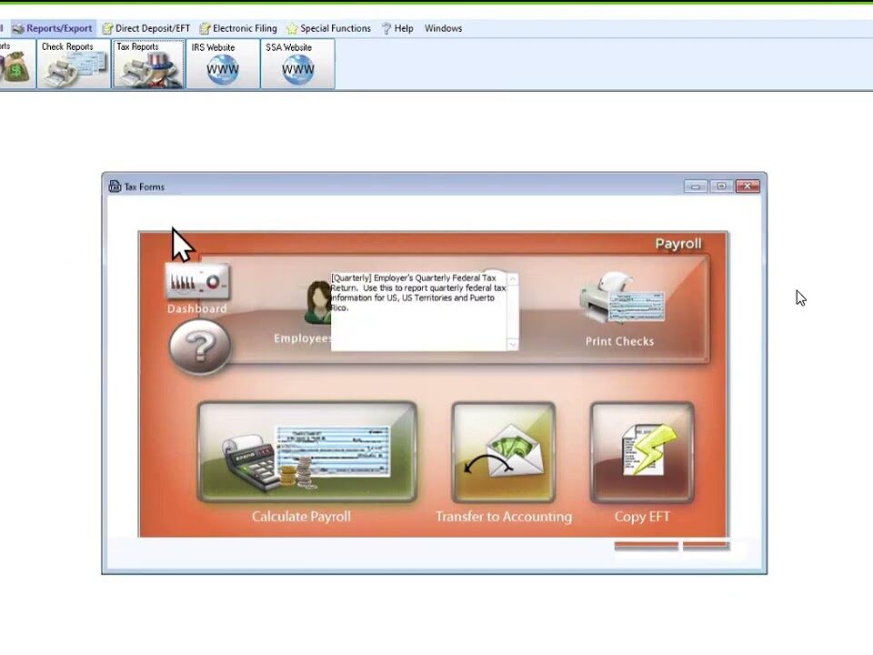Open the SSA Website shortcut

point(297,64)
